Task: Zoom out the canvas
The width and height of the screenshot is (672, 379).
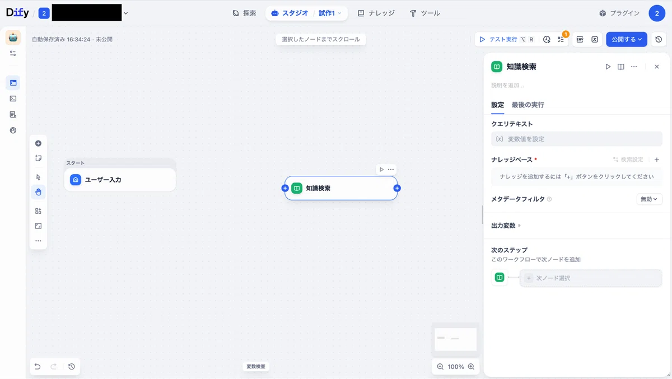Action: [x=440, y=367]
